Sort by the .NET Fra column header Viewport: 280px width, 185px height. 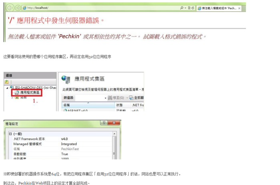[137, 105]
